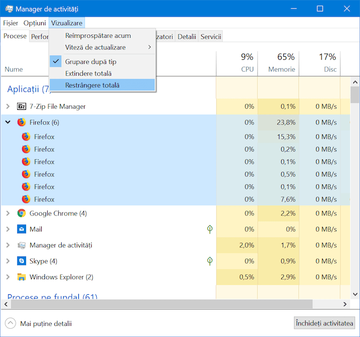Expand the Manager de activități row

click(x=8, y=245)
